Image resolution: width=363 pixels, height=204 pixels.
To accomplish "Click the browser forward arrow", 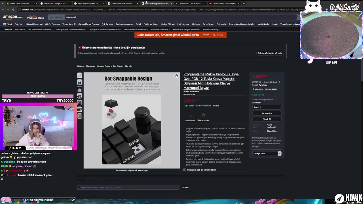I will (8, 9).
